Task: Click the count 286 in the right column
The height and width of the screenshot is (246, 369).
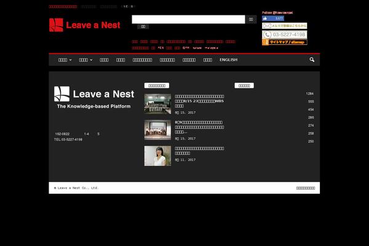Action: [x=311, y=117]
